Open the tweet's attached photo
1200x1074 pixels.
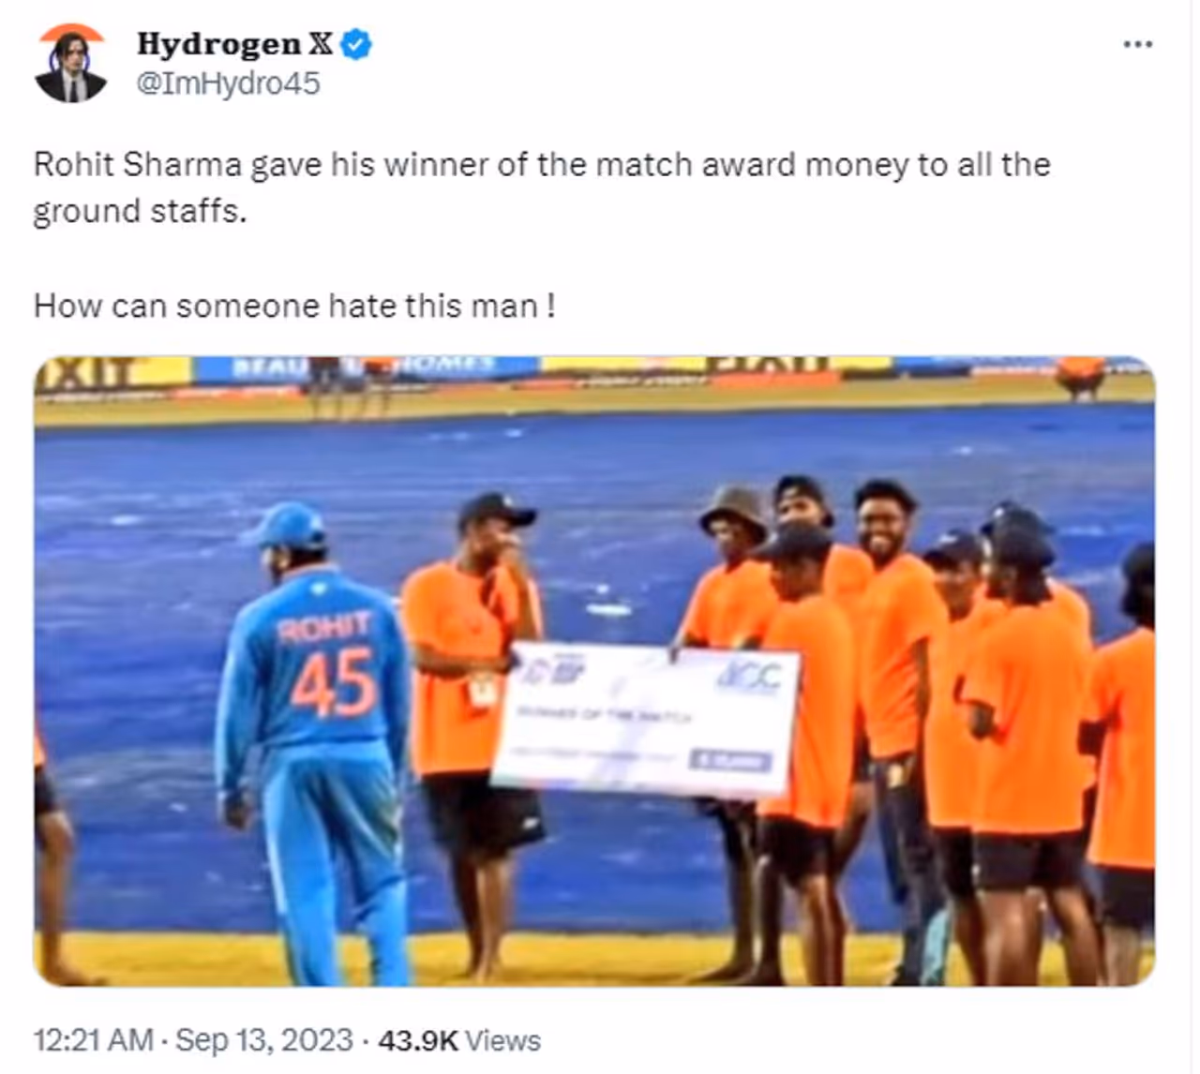click(x=594, y=671)
